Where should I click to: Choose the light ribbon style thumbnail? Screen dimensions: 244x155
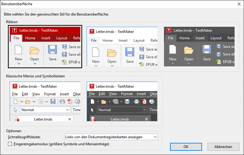tap(122, 47)
